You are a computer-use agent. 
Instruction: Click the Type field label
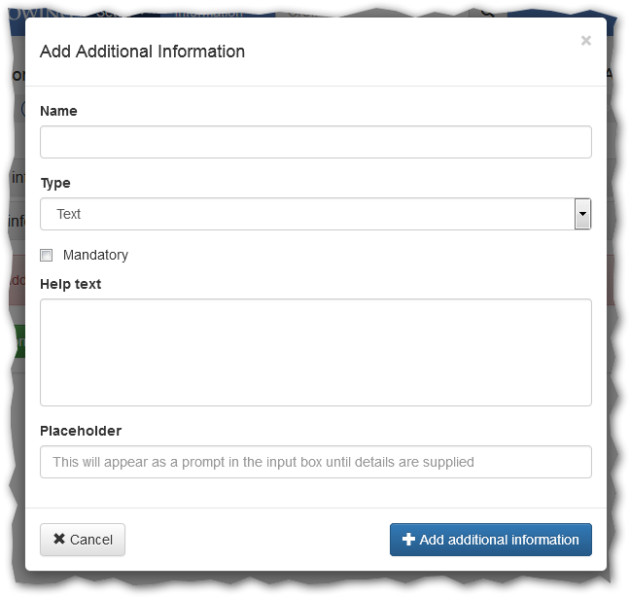tap(55, 183)
